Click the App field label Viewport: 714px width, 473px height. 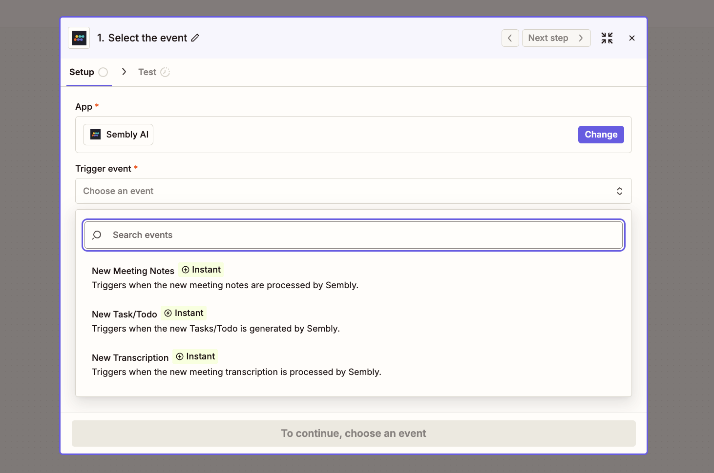pos(84,106)
